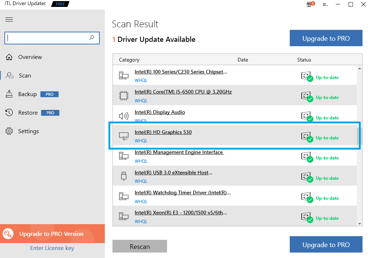The width and height of the screenshot is (368, 258).
Task: Open the Enter License key link
Action: [52, 248]
